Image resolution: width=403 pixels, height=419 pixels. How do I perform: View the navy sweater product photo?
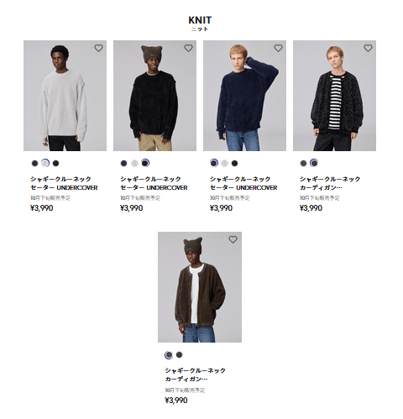click(x=244, y=96)
